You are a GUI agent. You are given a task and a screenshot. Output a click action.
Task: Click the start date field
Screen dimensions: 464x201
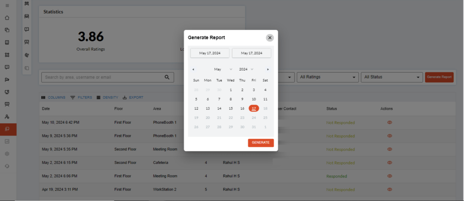pos(209,53)
